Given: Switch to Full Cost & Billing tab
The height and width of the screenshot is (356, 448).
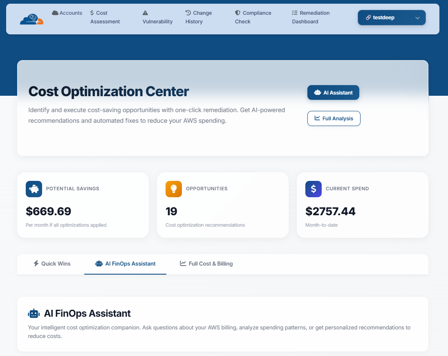Looking at the screenshot, I should (x=206, y=264).
